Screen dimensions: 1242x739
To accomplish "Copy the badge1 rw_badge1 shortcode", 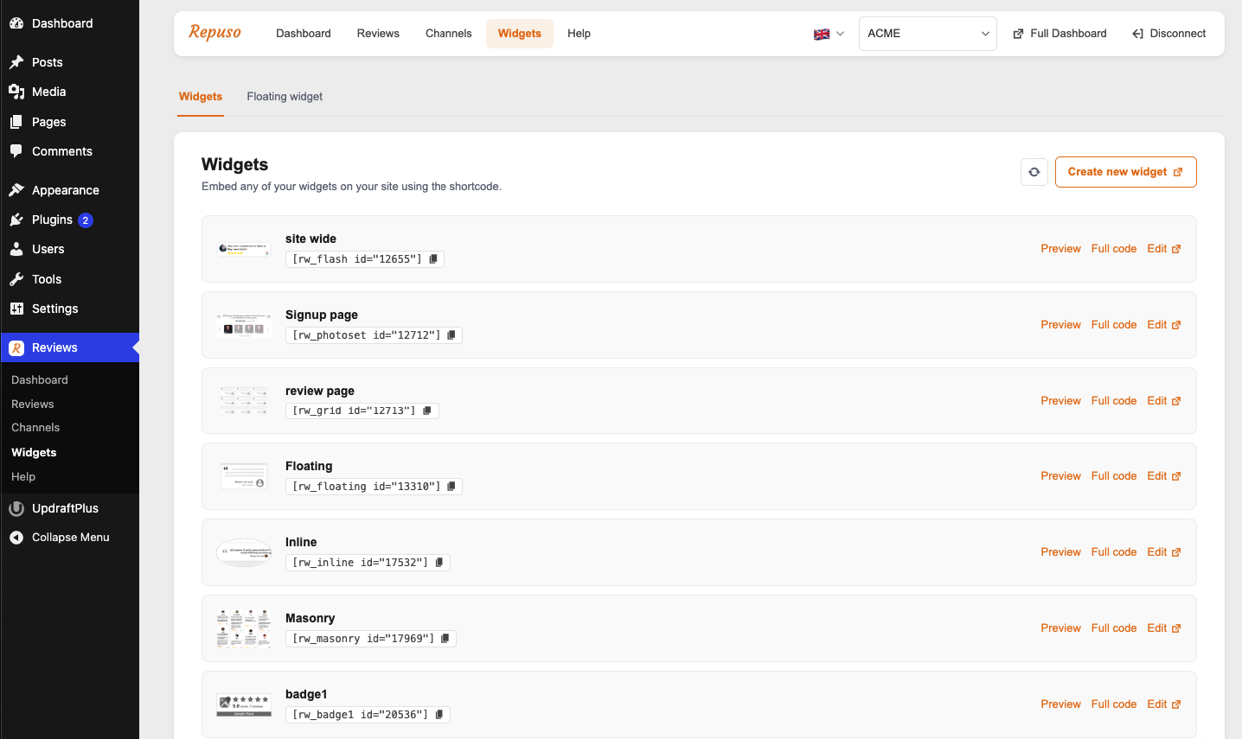I will pos(439,715).
